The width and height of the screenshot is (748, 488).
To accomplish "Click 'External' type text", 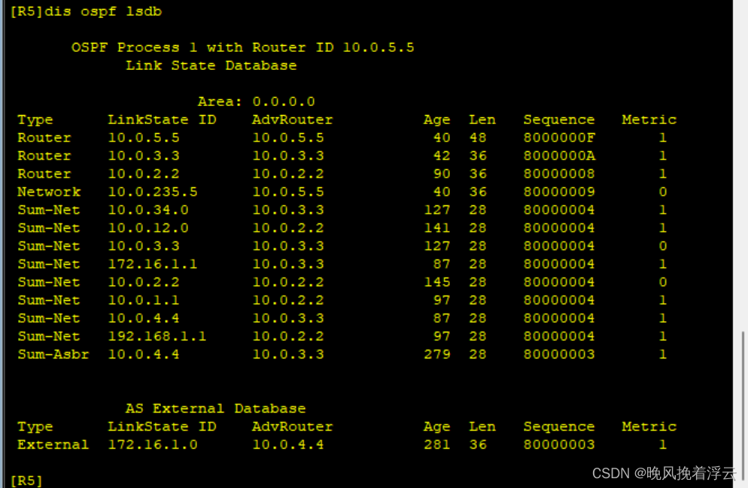I will point(53,444).
